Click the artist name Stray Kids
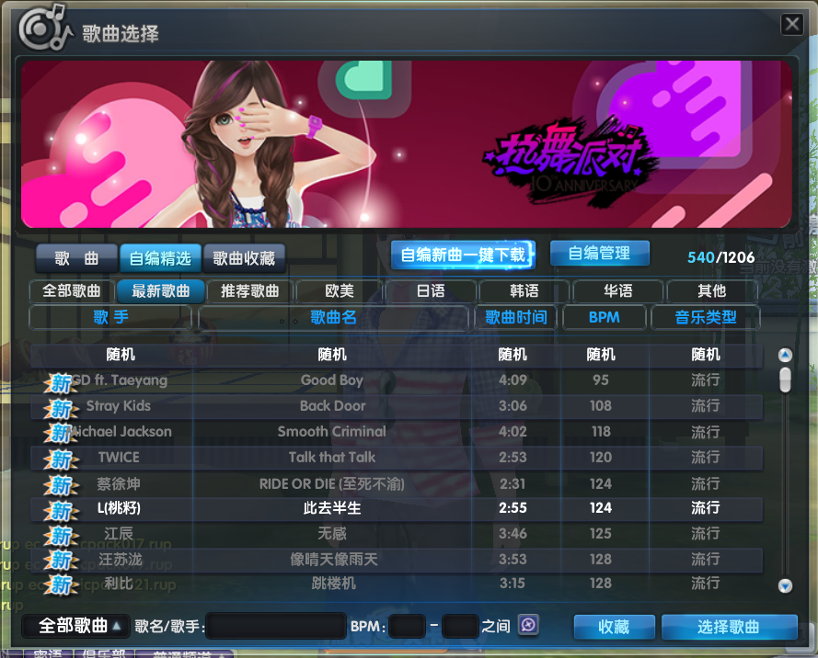 tap(119, 406)
